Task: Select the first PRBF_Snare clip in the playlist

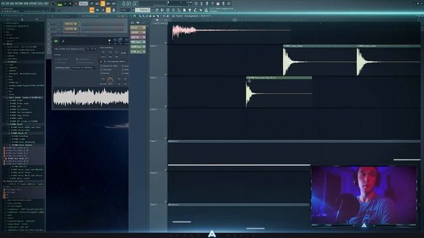Action: click(x=319, y=60)
